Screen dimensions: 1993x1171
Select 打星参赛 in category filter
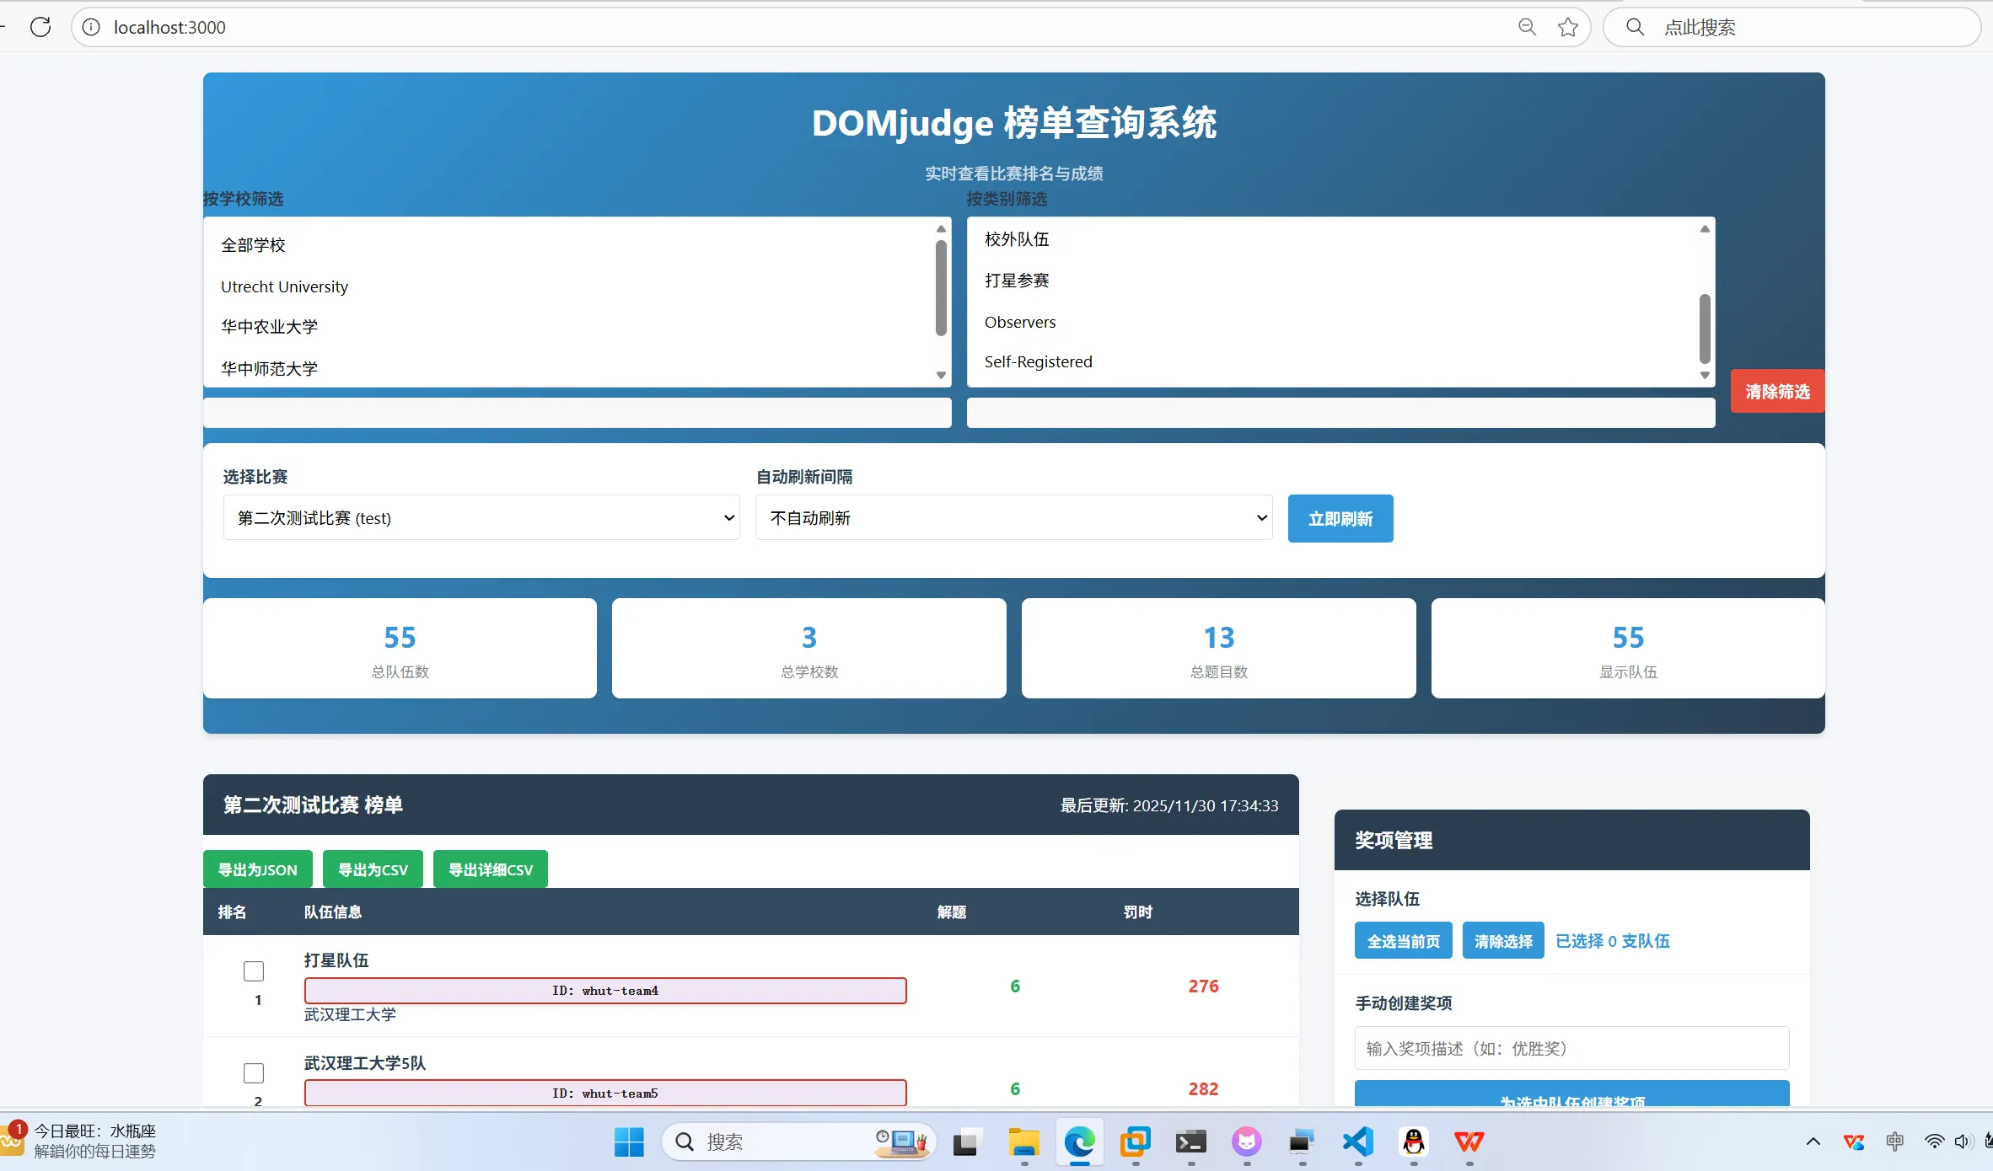pyautogui.click(x=1017, y=281)
